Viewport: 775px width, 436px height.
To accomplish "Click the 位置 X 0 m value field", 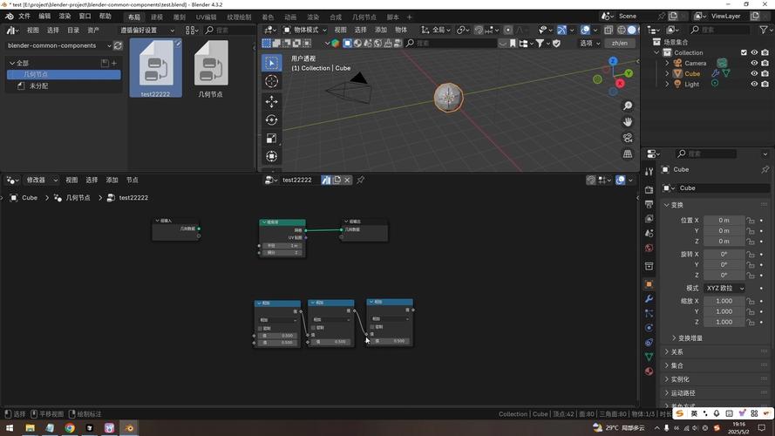I will (724, 221).
